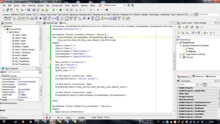Click the component palette Search field

click(209, 14)
